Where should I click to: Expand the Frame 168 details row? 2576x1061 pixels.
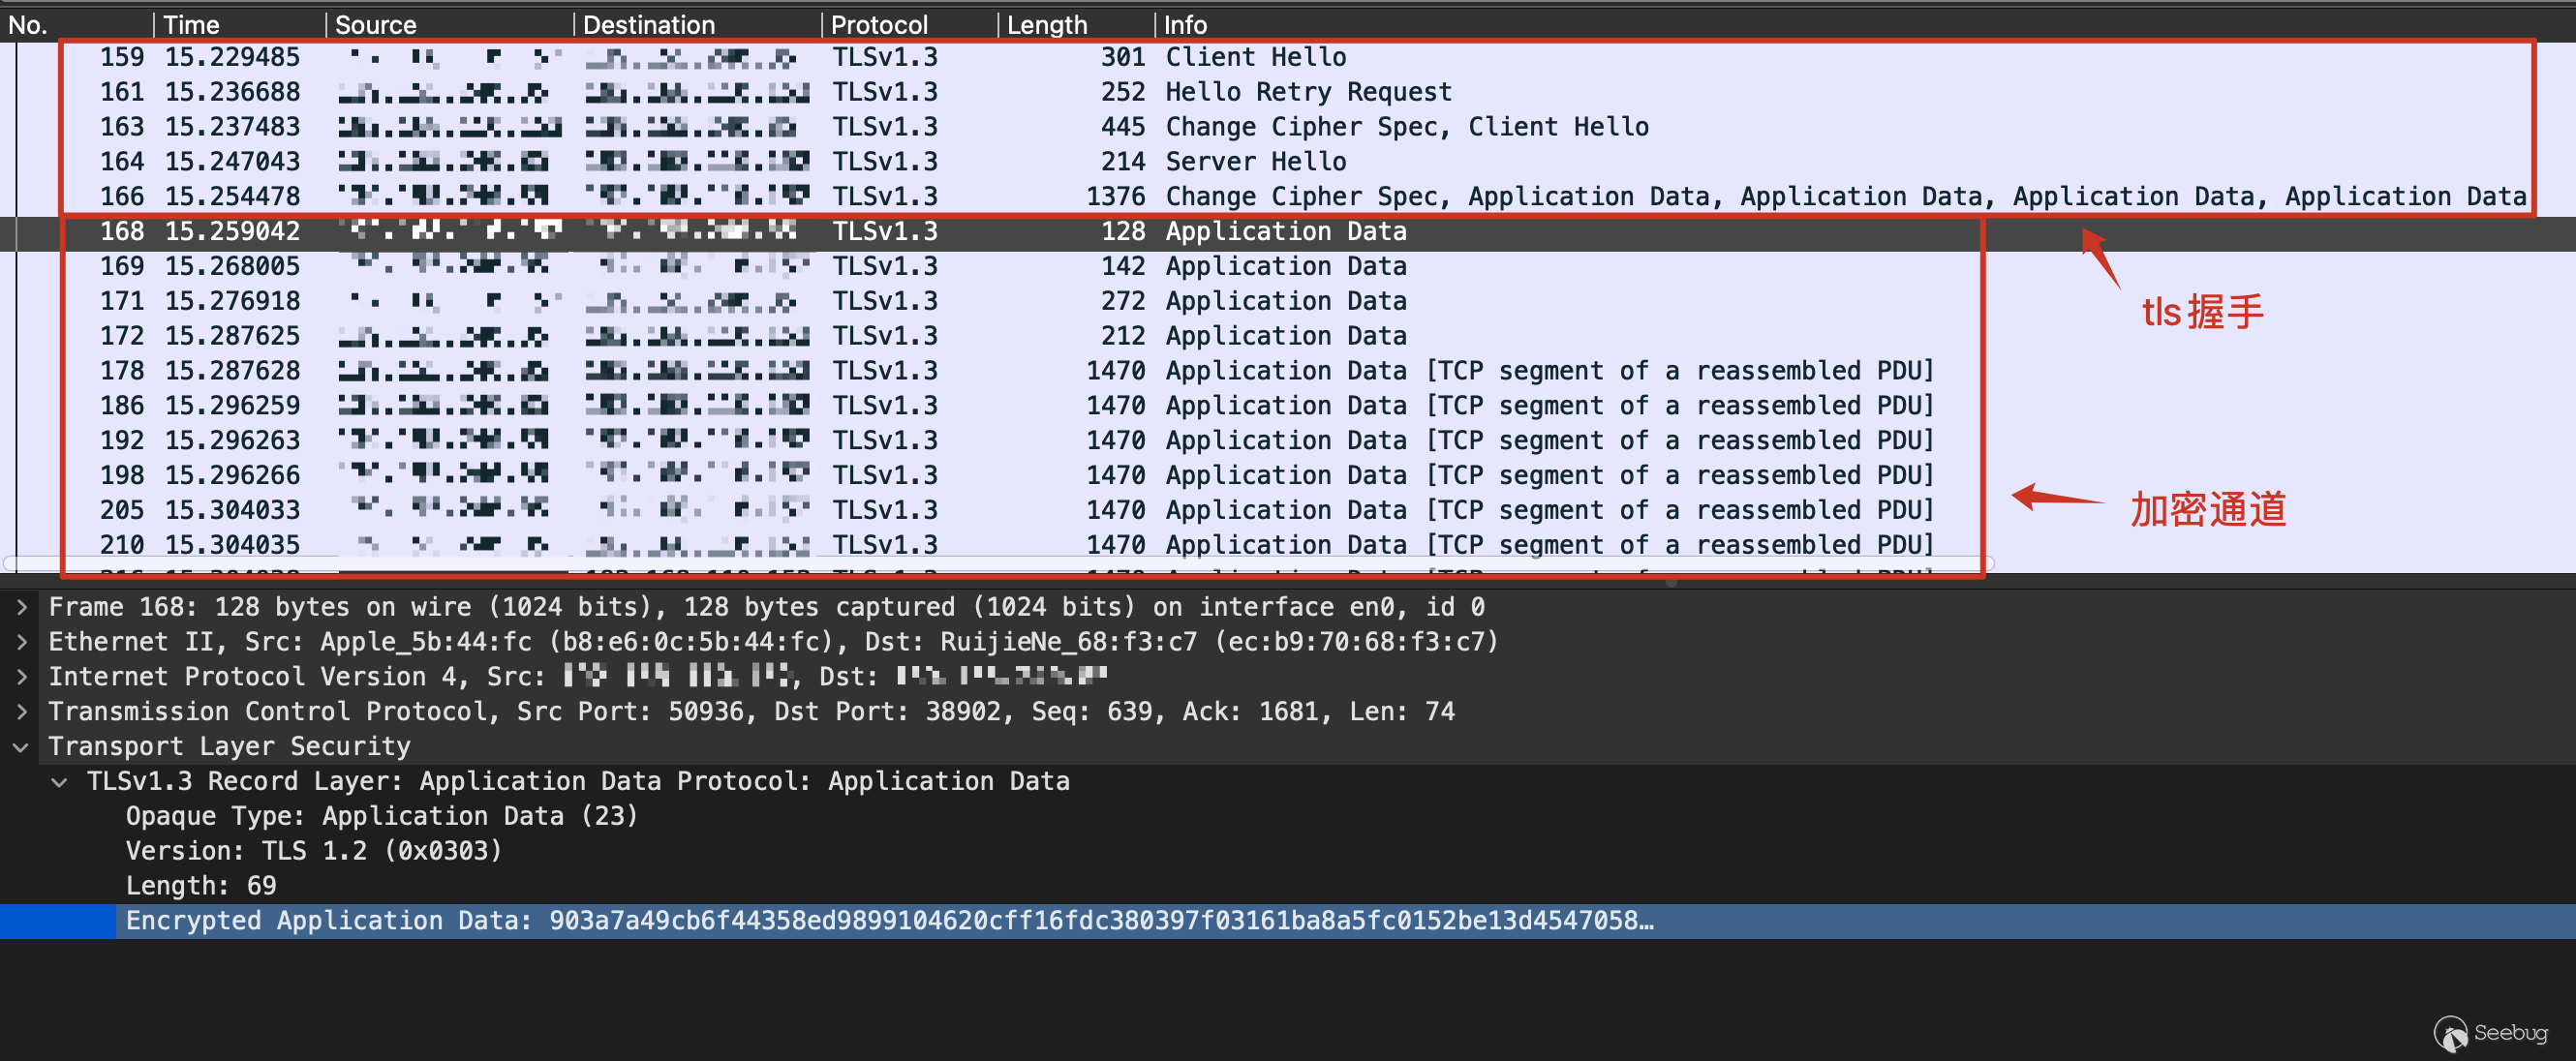[x=22, y=607]
